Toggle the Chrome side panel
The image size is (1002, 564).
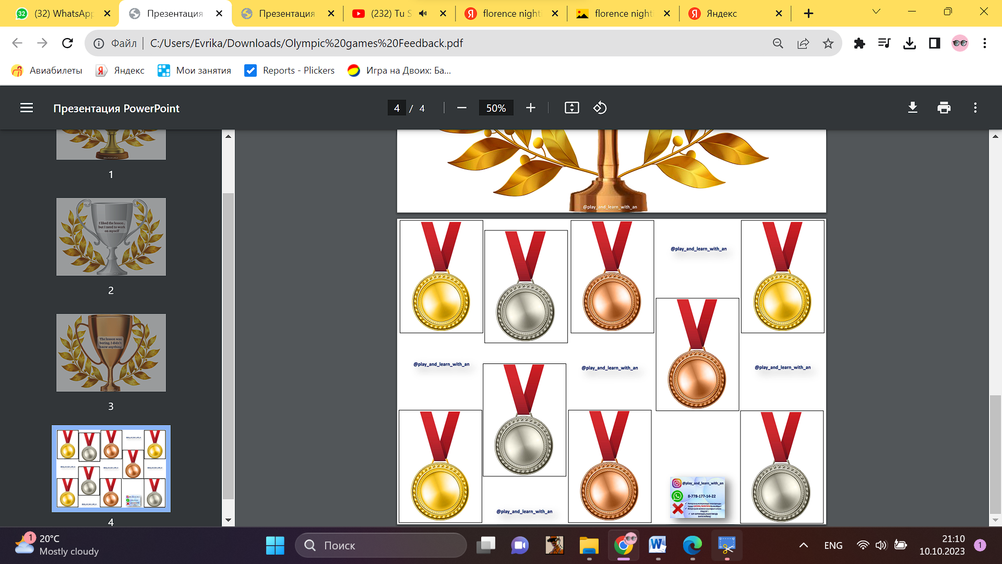[934, 43]
